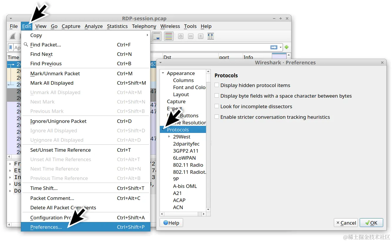392x242 pixels.
Task: Click the filter bookmark icon
Action: point(11,47)
